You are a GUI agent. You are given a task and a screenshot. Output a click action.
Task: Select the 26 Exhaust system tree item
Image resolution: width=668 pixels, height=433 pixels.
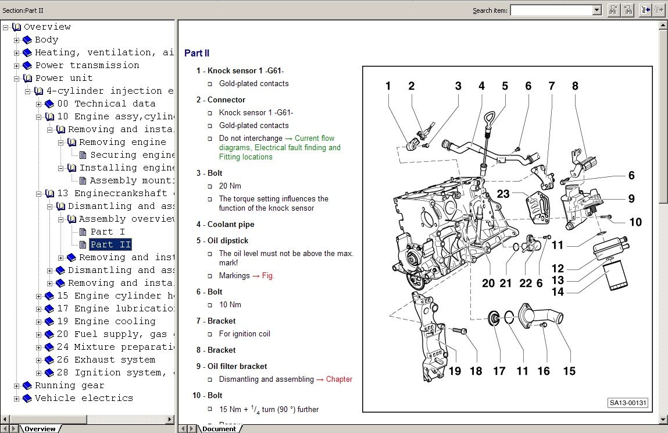[x=106, y=360]
